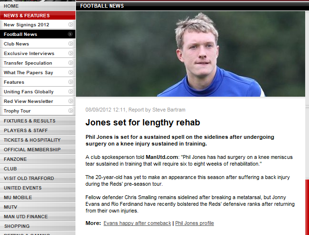Open Uniting Fans Globally submenu item
The image size is (309, 235).
coord(38,91)
